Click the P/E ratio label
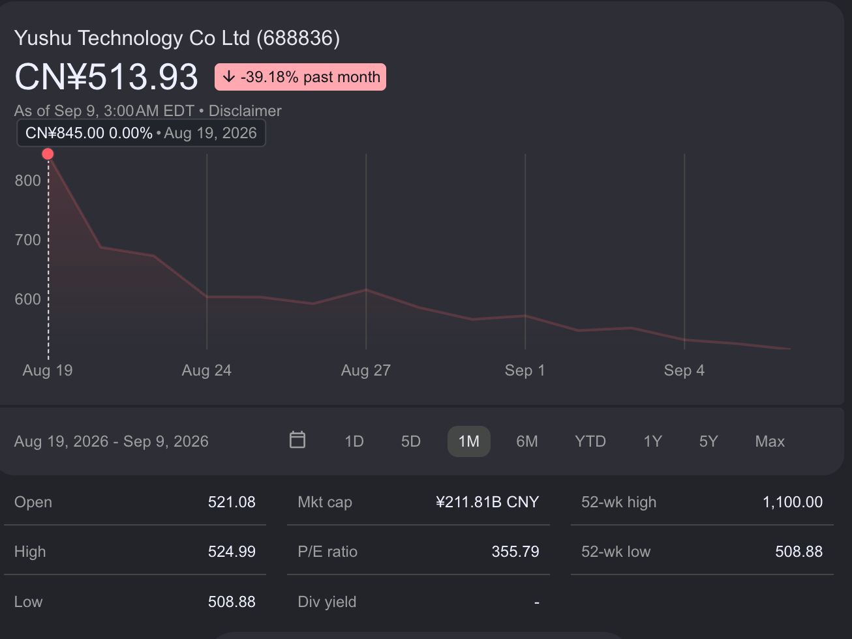Image resolution: width=852 pixels, height=639 pixels. [x=327, y=552]
